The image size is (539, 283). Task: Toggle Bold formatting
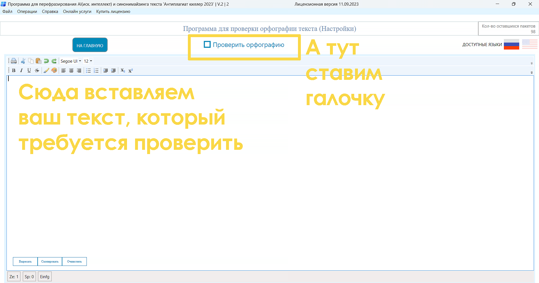[13, 71]
